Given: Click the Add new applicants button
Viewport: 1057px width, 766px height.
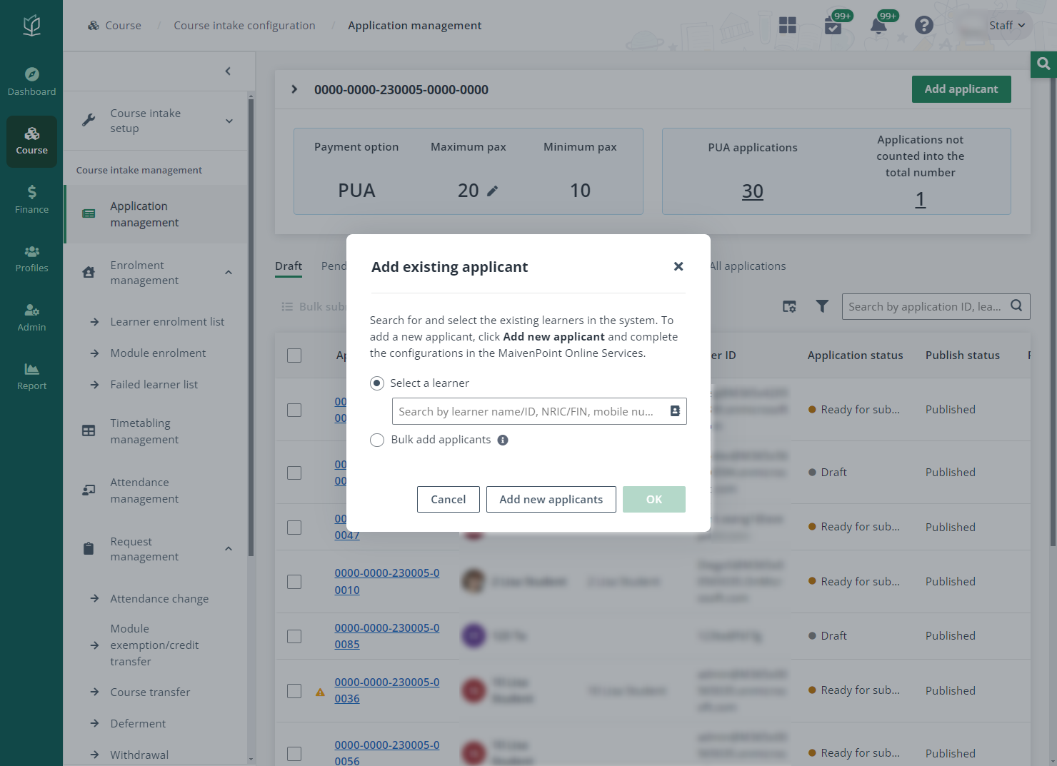Looking at the screenshot, I should tap(551, 500).
